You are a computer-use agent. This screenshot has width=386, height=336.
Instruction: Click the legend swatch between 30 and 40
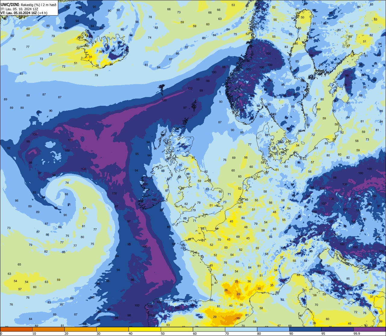(112, 329)
